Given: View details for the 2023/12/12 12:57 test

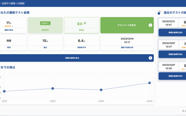Looking at the screenshot, I should pyautogui.click(x=172, y=32).
